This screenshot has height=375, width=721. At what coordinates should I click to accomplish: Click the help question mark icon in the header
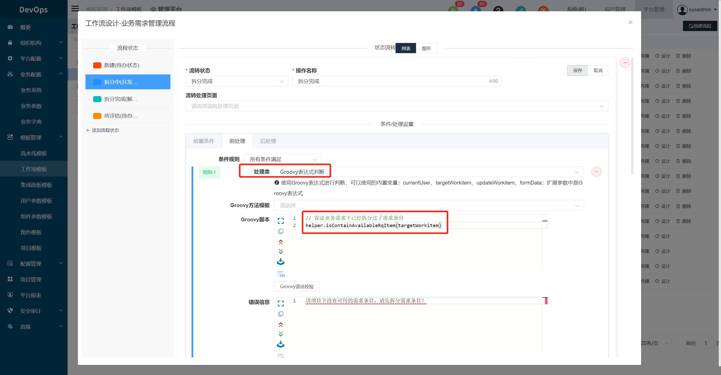498,10
